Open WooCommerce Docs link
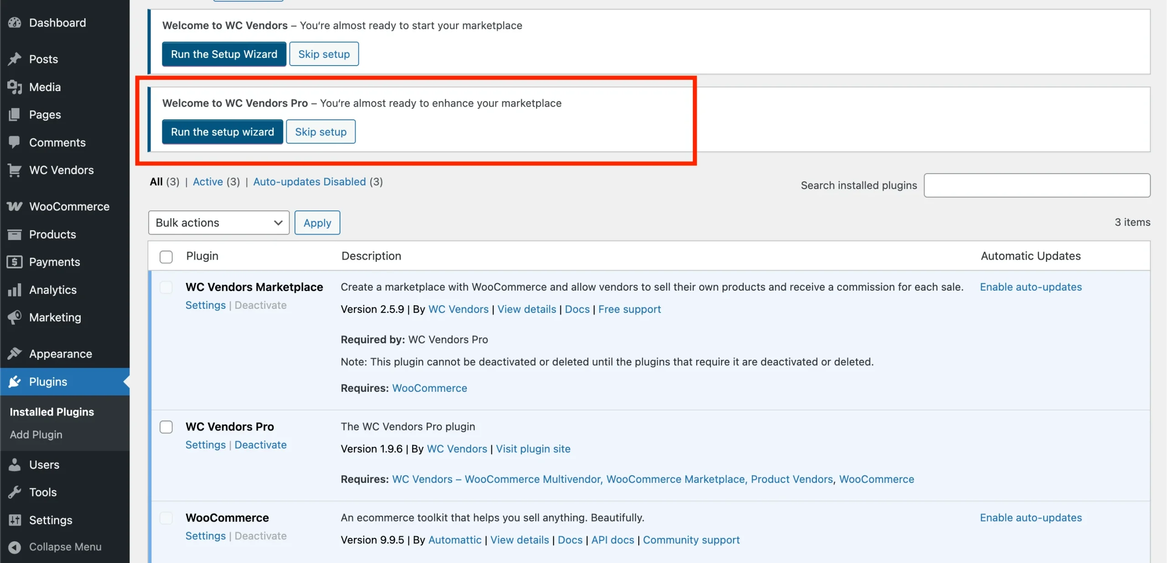The width and height of the screenshot is (1167, 563). tap(570, 540)
